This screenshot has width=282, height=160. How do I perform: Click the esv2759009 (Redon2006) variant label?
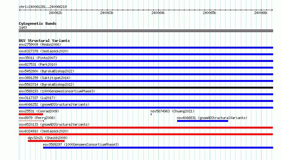40,44
